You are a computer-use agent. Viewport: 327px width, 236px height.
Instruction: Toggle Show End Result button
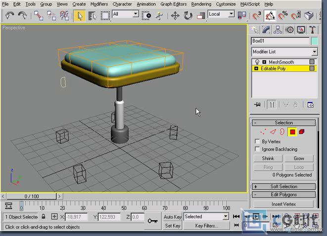click(x=272, y=105)
